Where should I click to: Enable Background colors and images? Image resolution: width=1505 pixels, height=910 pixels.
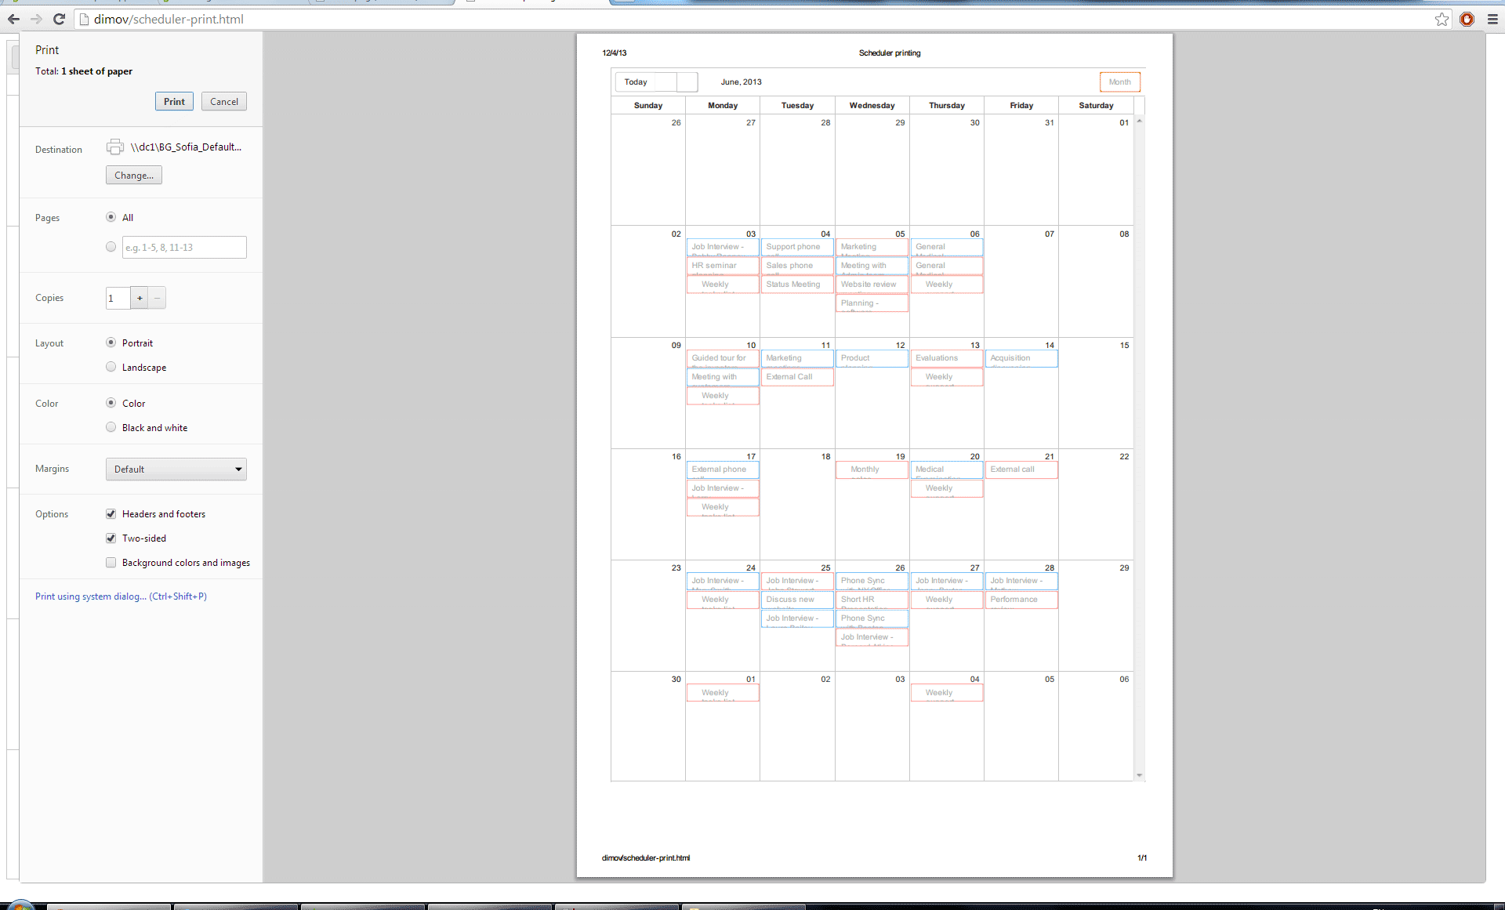111,563
